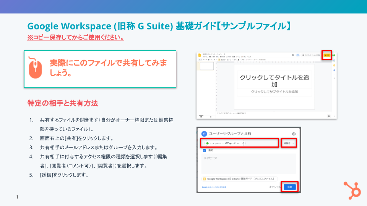Screen dimensions: 367x206
Task: Click the ユーザーやグループと共有 dialog title
Action: click(230, 134)
